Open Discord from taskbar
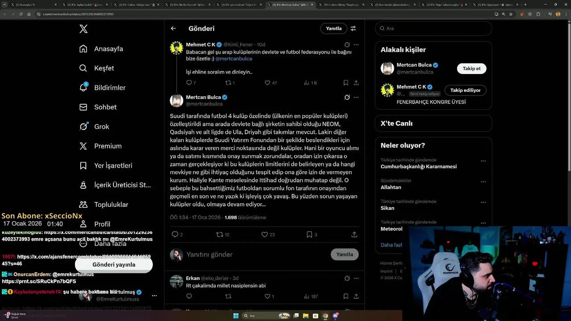 point(335,316)
